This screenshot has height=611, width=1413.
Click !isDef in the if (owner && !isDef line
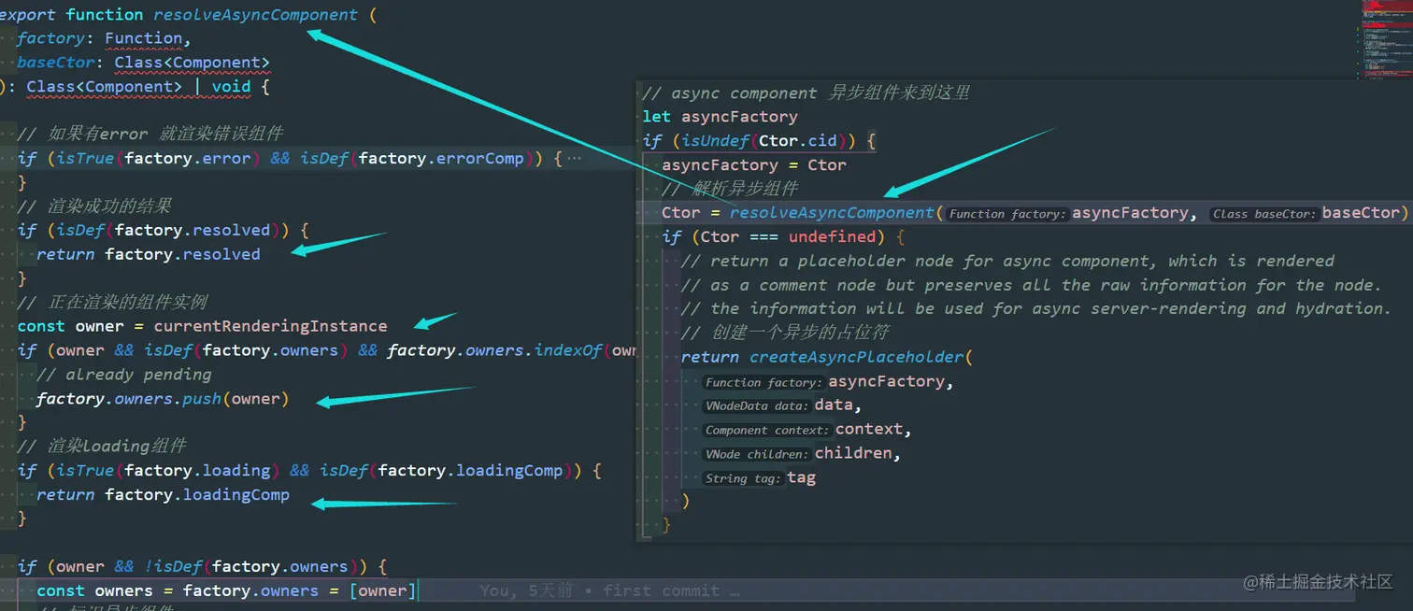pos(173,566)
